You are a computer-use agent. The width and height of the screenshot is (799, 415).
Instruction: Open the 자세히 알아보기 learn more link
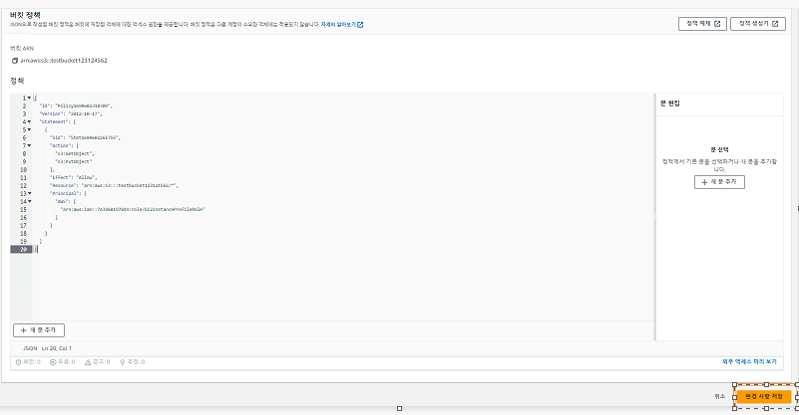[342, 25]
